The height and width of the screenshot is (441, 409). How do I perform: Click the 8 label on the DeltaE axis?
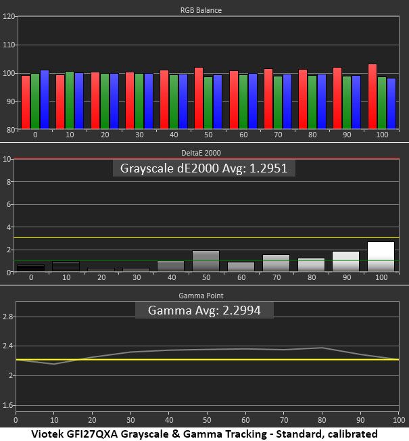pos(9,182)
